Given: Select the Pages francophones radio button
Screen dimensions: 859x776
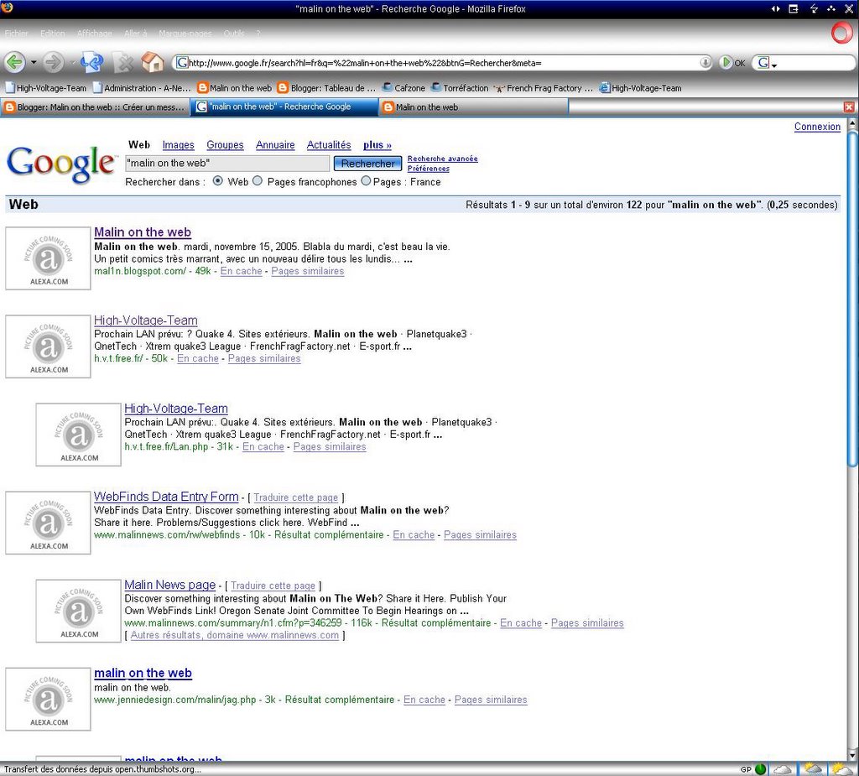Looking at the screenshot, I should click(x=257, y=181).
